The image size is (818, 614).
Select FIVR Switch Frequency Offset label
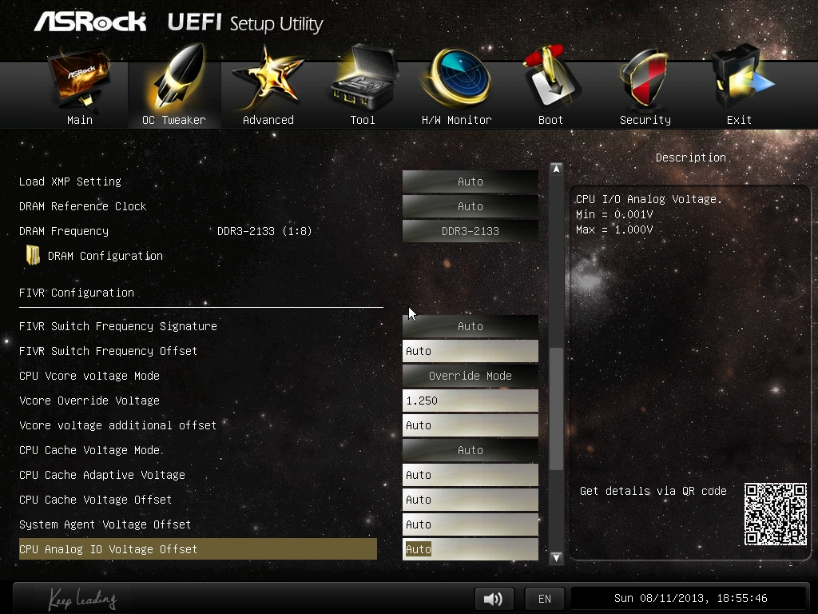pos(108,351)
